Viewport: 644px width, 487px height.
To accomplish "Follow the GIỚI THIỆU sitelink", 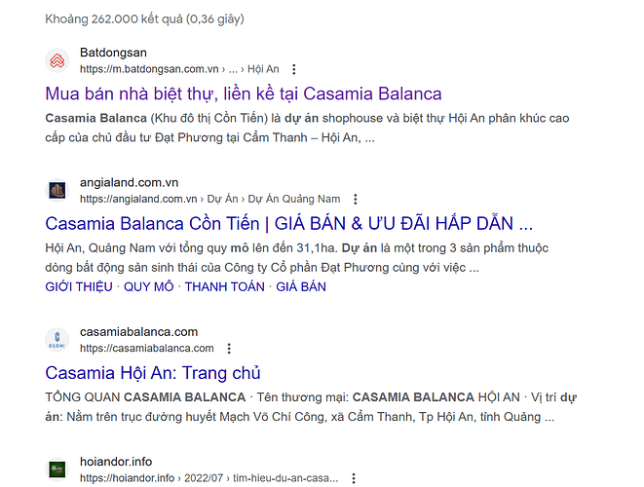I will pos(79,286).
